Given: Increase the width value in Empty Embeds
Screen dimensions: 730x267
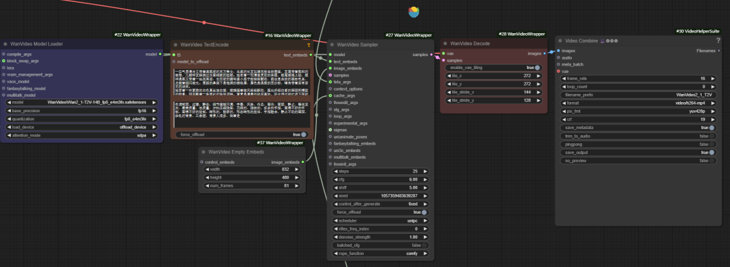Looking at the screenshot, I should click(x=297, y=170).
